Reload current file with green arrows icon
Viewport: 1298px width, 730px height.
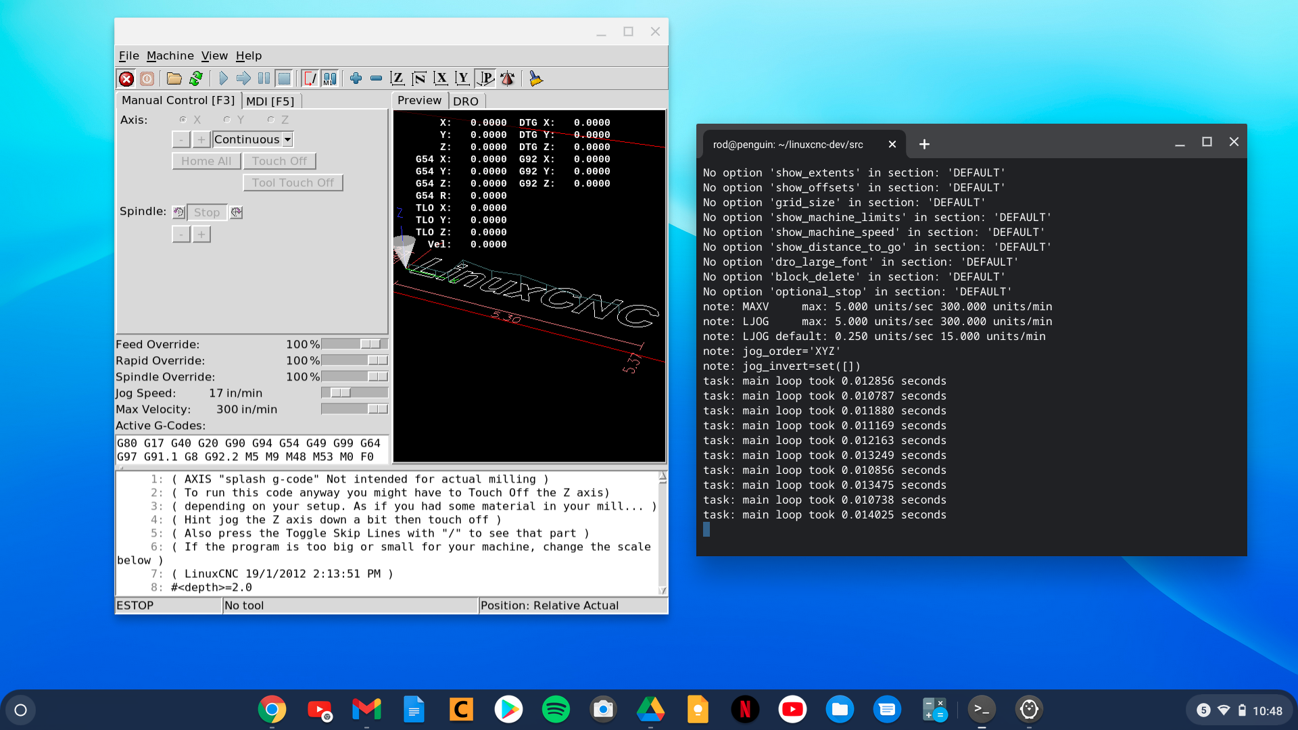pyautogui.click(x=196, y=79)
